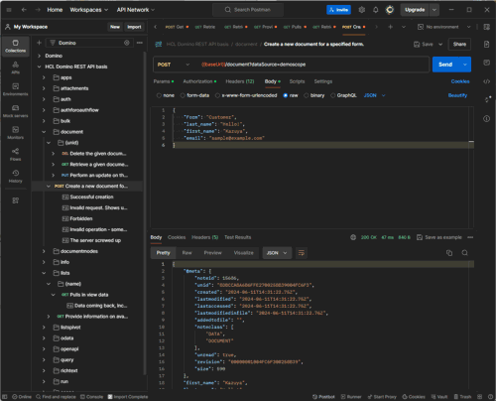
Task: Open the APIs sidebar panel
Action: pos(15,67)
